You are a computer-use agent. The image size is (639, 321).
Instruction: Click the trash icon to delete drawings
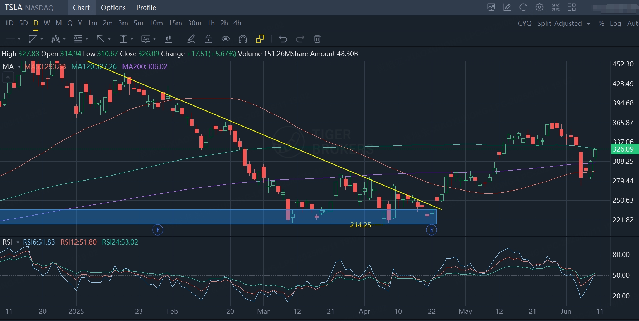point(317,39)
